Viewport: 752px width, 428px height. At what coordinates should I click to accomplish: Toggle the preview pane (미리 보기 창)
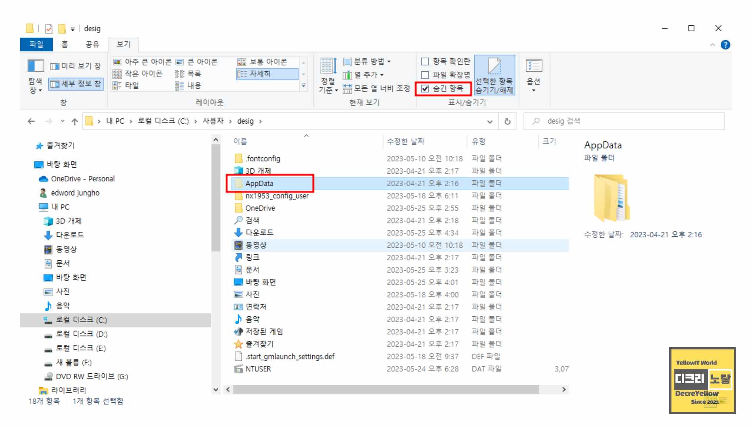[75, 66]
